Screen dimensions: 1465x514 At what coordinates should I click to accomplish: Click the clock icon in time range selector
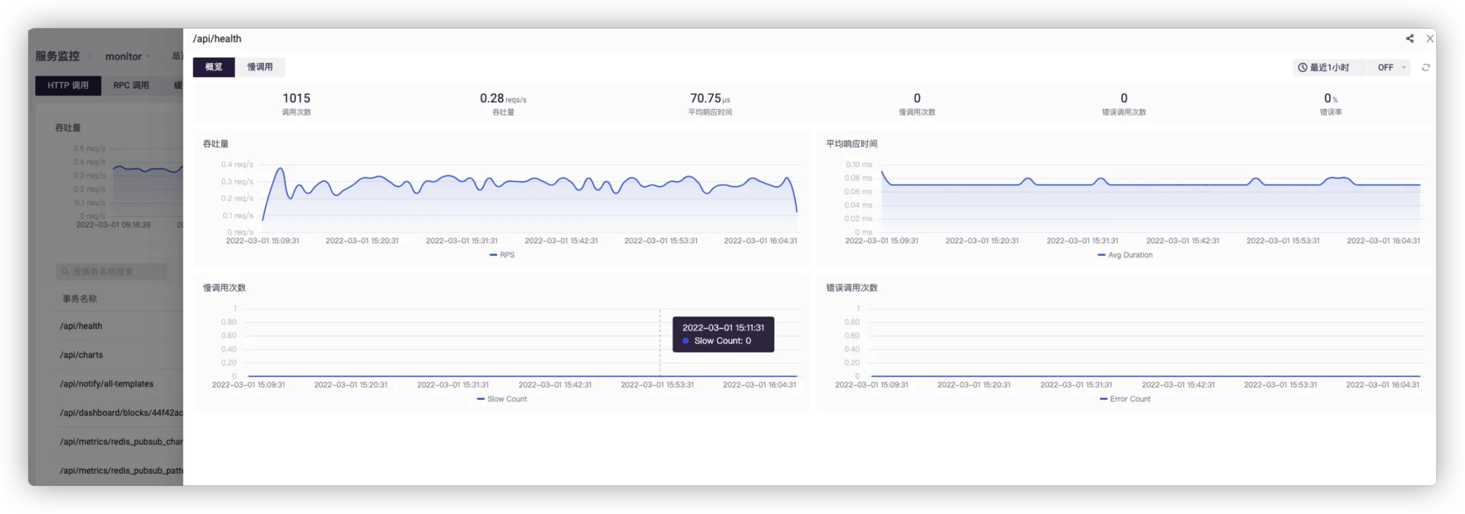[x=1302, y=67]
